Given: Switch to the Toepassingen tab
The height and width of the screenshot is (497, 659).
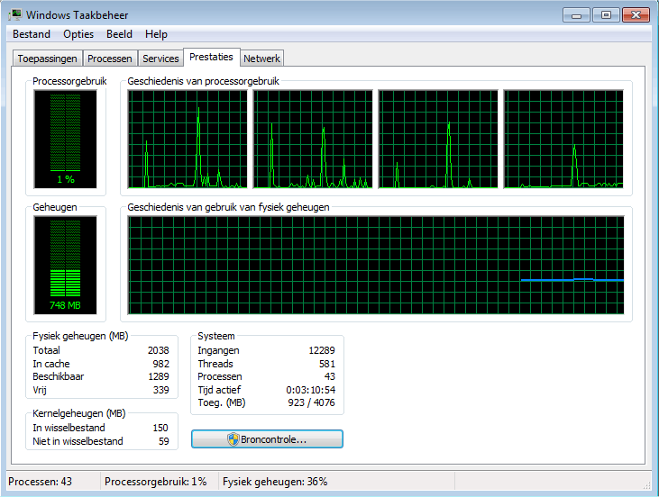Looking at the screenshot, I should point(47,59).
